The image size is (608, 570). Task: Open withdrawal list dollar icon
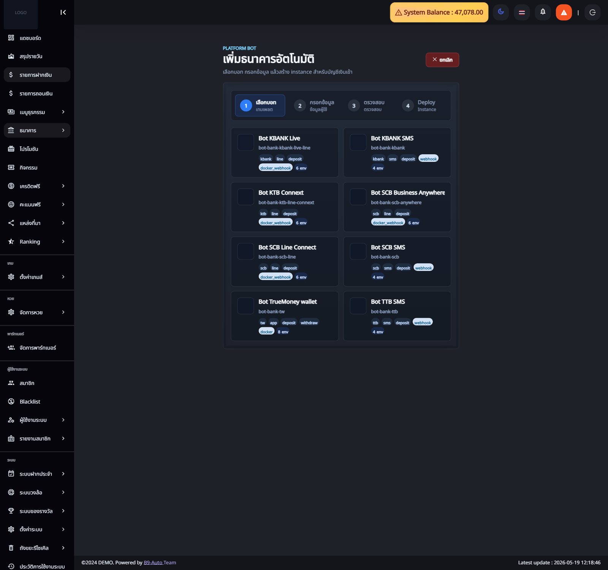pyautogui.click(x=11, y=93)
